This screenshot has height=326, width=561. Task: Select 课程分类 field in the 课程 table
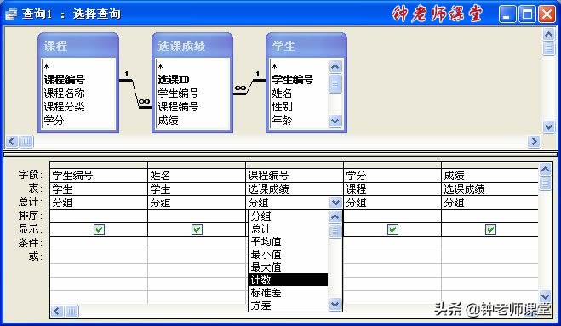pos(65,107)
